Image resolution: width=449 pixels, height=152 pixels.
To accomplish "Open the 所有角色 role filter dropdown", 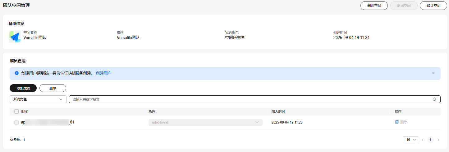I will click(x=38, y=99).
